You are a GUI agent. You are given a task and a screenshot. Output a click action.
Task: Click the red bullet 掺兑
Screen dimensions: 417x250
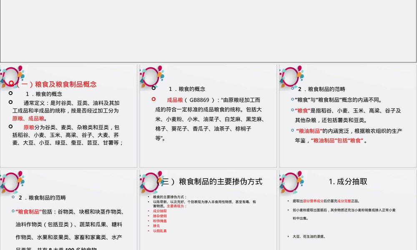(x=156, y=226)
